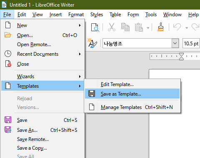
Task: Expand the Templates submenu arrow
Action: point(80,86)
